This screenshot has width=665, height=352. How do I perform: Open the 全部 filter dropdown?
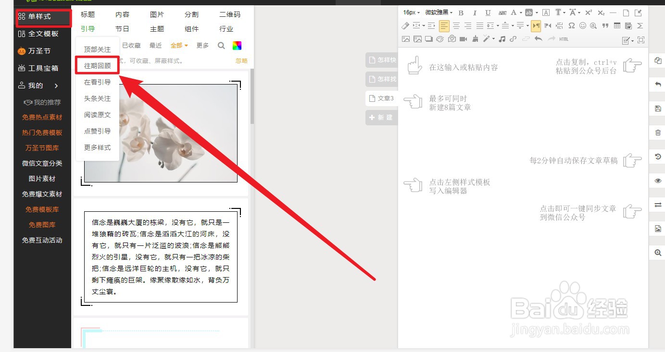tap(179, 46)
